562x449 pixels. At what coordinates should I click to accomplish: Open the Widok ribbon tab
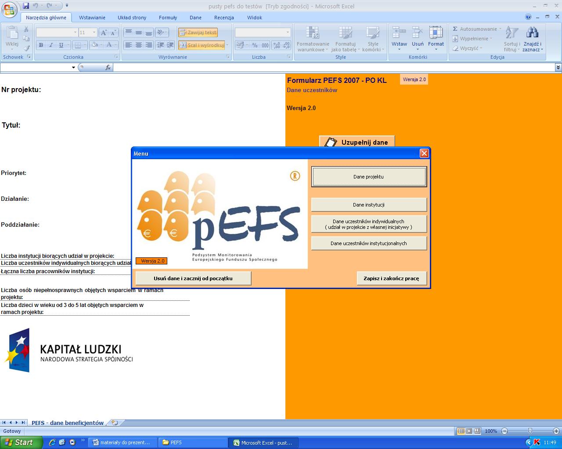pos(255,18)
